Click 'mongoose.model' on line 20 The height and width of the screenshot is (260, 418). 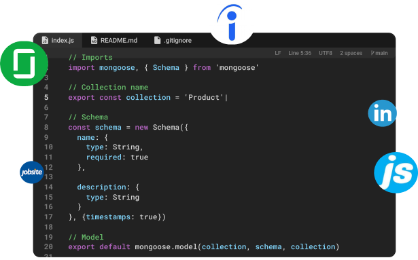pyautogui.click(x=166, y=246)
